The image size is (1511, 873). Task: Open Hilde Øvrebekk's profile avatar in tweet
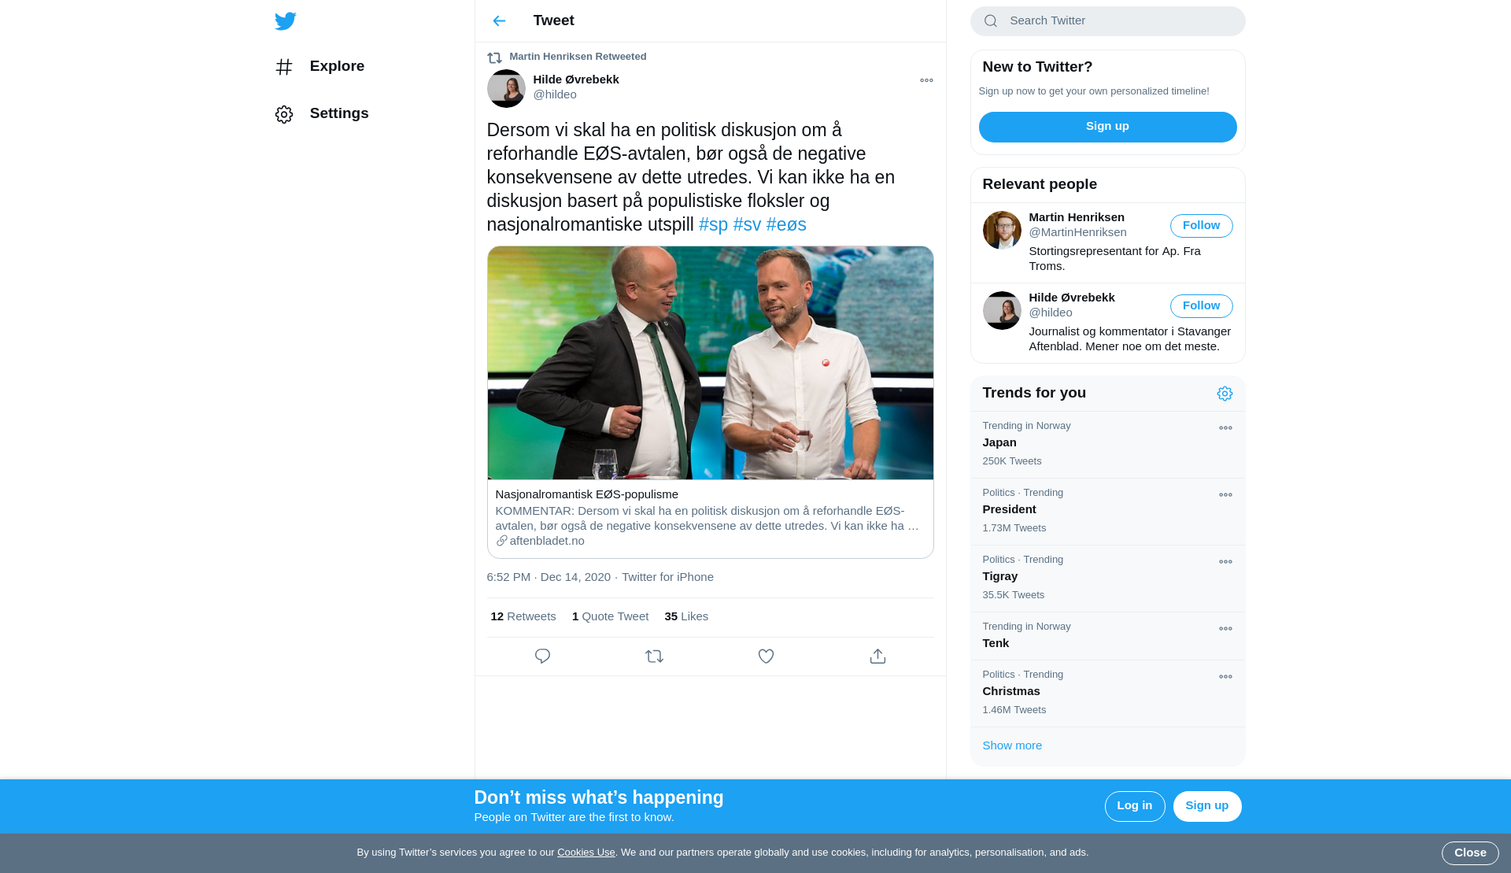pyautogui.click(x=506, y=88)
